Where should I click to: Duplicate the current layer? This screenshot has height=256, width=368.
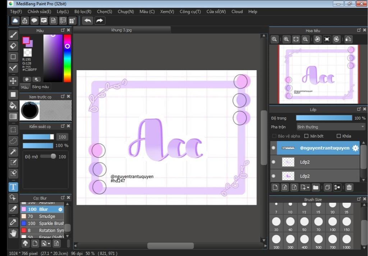[327, 187]
